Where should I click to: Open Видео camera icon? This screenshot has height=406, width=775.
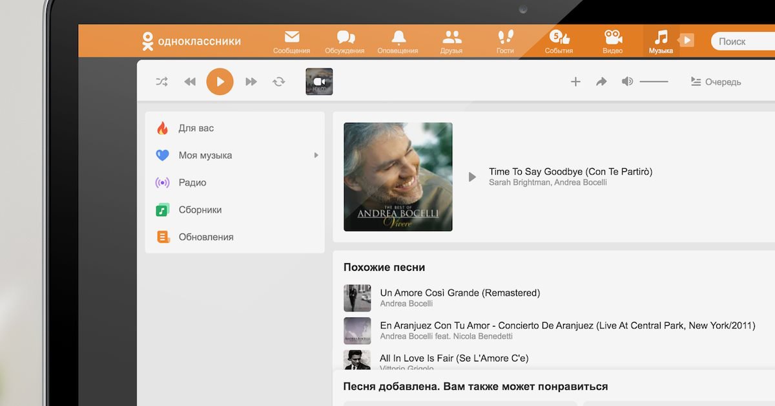[613, 37]
